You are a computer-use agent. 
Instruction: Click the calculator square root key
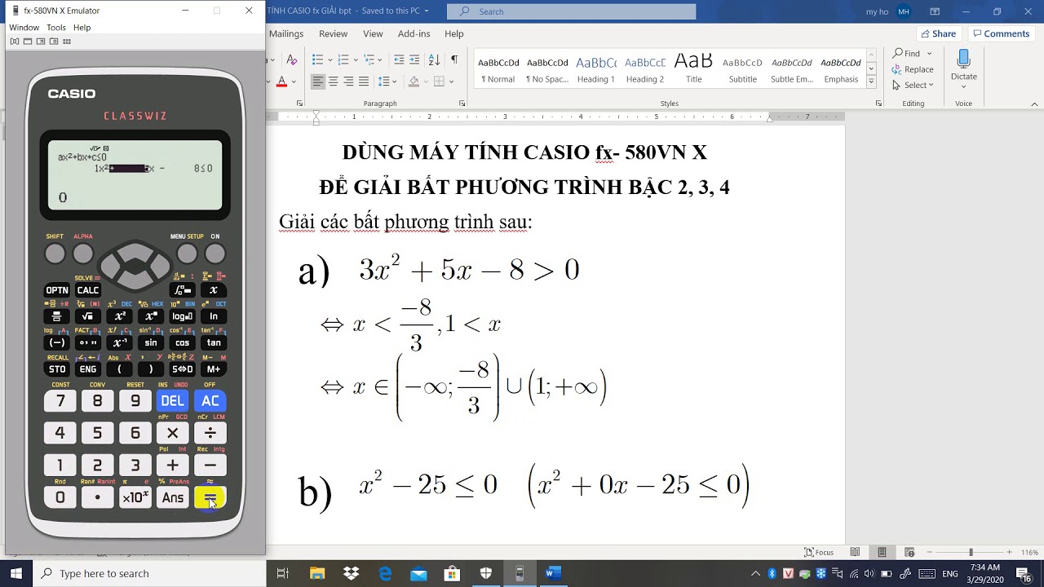(x=88, y=316)
